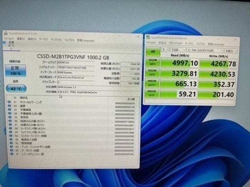This screenshot has height=187, width=250.
Task: Click the 生の値 column header
Action: coord(131,99)
